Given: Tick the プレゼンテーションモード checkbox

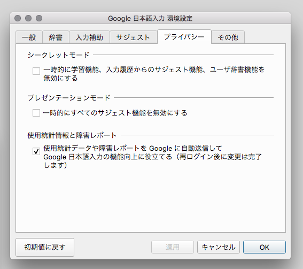Looking at the screenshot, I should (x=36, y=113).
